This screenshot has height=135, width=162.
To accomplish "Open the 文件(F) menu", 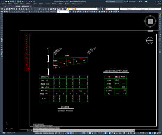I will click(4, 4).
